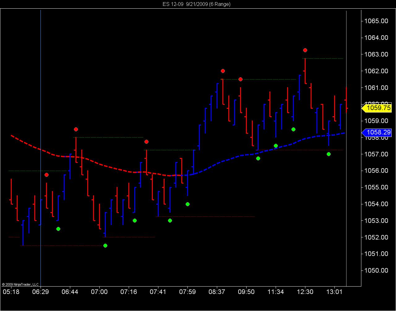
Task: Click the 1057.00 price axis label
Action: 376,154
